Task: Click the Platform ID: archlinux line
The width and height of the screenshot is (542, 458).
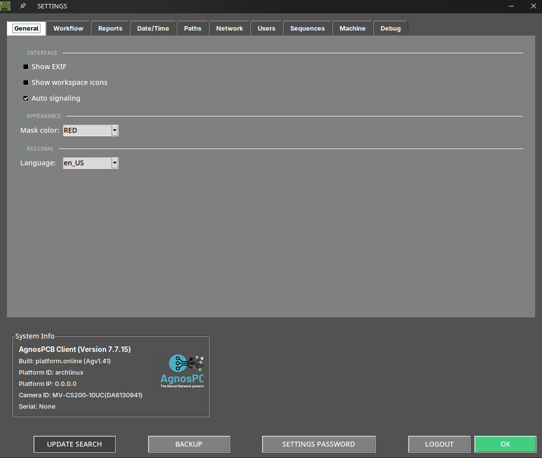Action: click(51, 372)
